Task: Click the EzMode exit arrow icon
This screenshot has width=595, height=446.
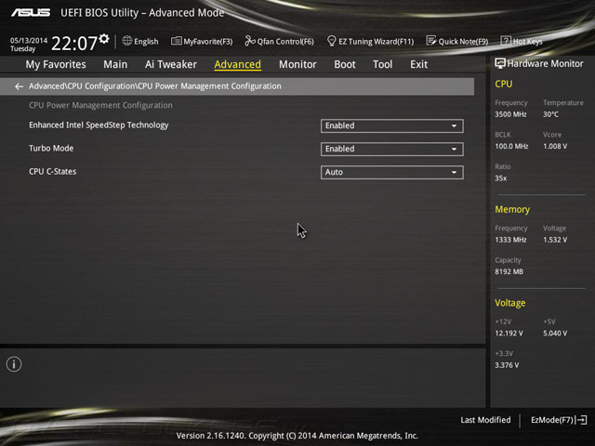Action: coord(582,420)
